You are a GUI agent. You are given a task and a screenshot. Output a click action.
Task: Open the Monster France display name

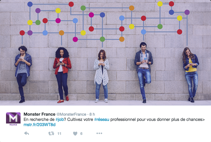pyautogui.click(x=39, y=114)
